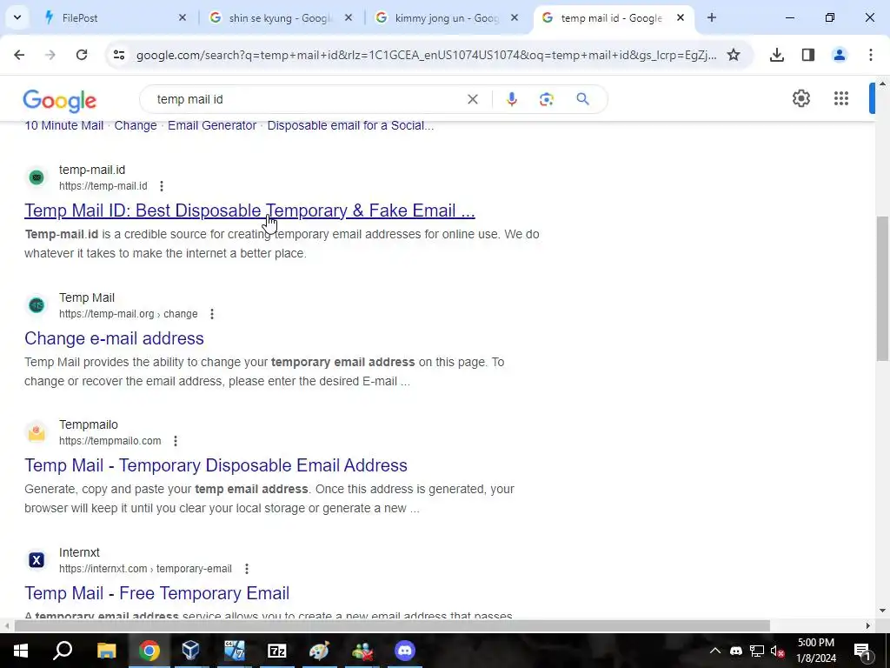Open VirtualBox from taskbar
The width and height of the screenshot is (890, 668).
[x=191, y=651]
